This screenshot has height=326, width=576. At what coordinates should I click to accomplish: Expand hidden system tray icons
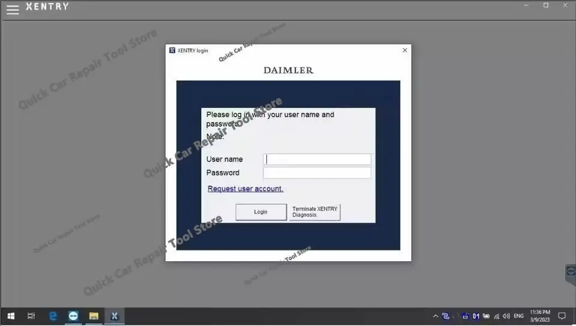(x=436, y=316)
